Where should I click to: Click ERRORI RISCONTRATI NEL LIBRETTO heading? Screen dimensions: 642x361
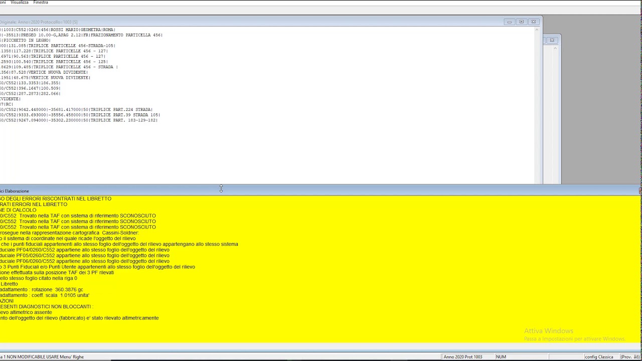coord(56,199)
